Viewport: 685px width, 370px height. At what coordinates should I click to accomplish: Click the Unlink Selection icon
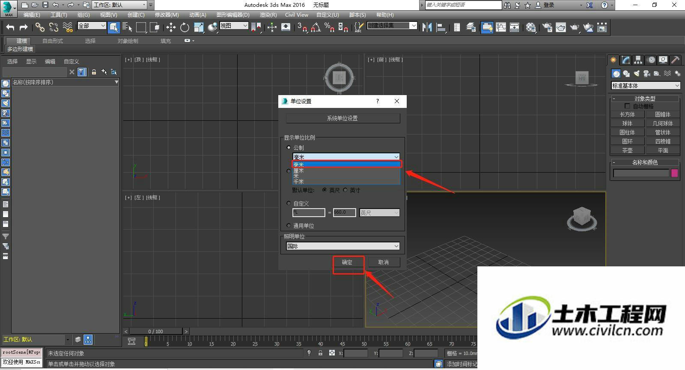coord(54,27)
